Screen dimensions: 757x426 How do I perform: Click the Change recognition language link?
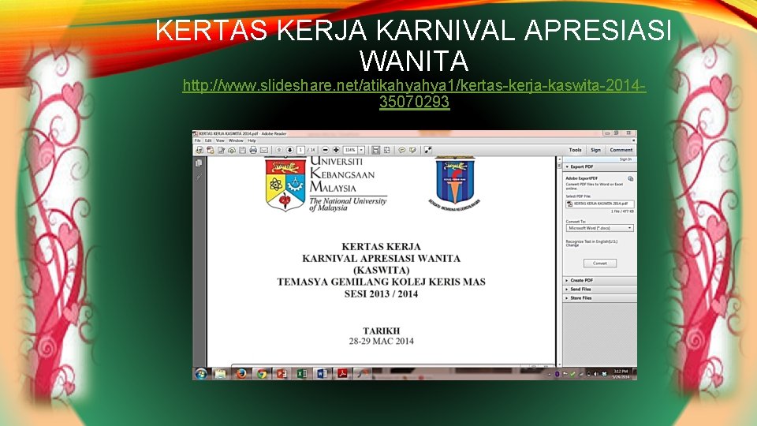coord(572,245)
